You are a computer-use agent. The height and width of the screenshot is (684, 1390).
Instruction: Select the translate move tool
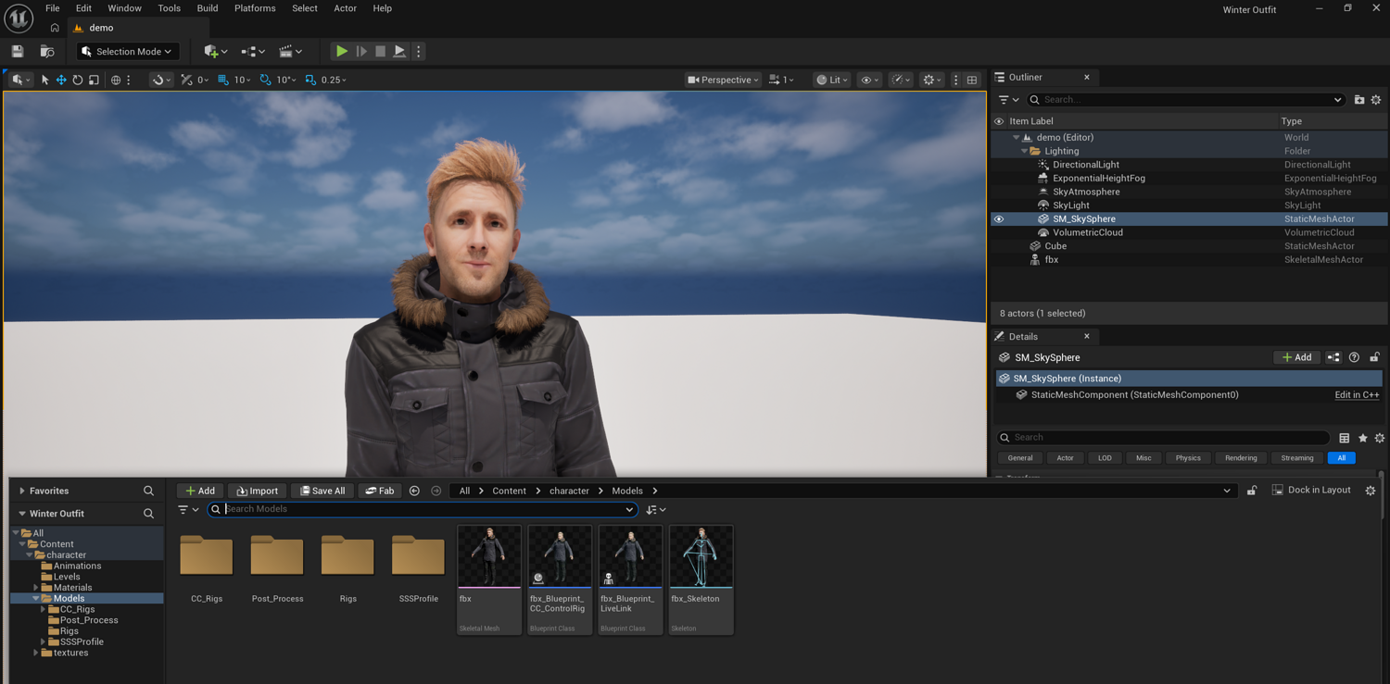pos(61,81)
